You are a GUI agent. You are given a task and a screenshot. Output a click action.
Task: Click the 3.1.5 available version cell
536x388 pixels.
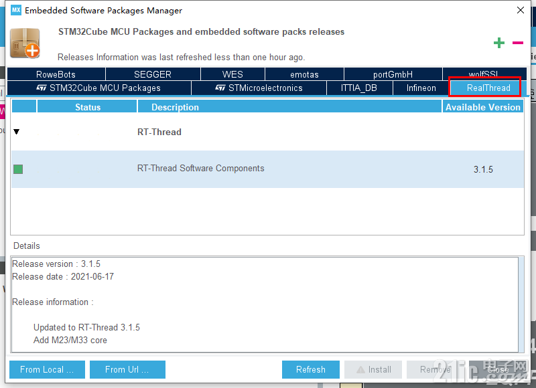click(x=483, y=169)
